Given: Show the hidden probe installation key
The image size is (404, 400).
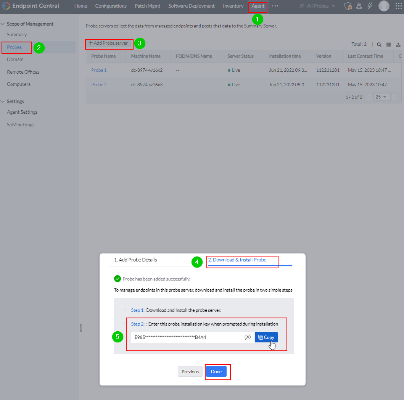Looking at the screenshot, I should 248,337.
